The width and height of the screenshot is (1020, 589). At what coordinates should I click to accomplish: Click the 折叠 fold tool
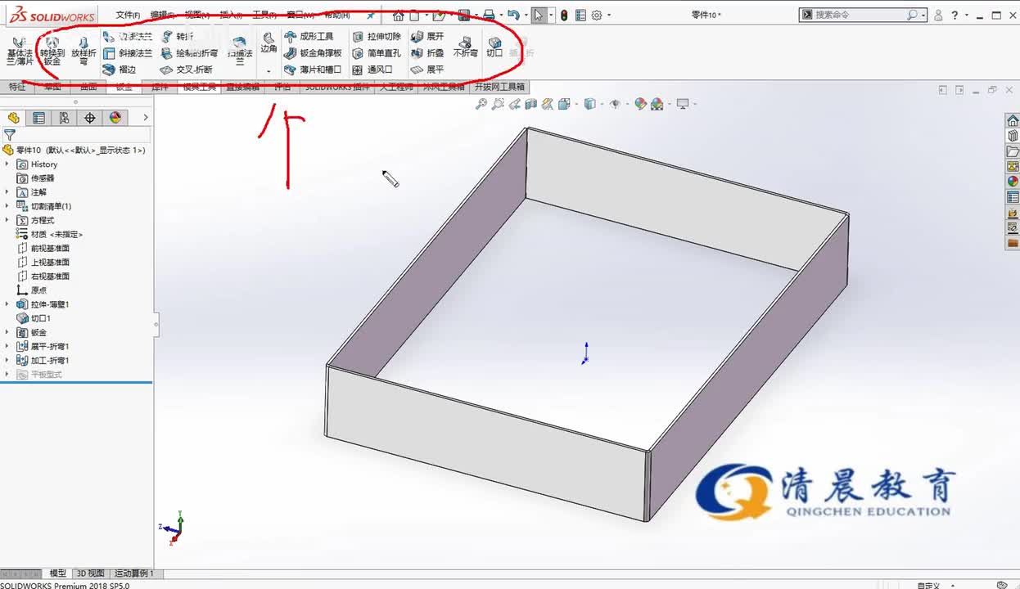(x=427, y=53)
